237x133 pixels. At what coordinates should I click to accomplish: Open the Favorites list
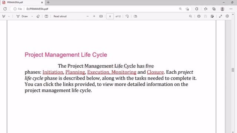point(206,9)
